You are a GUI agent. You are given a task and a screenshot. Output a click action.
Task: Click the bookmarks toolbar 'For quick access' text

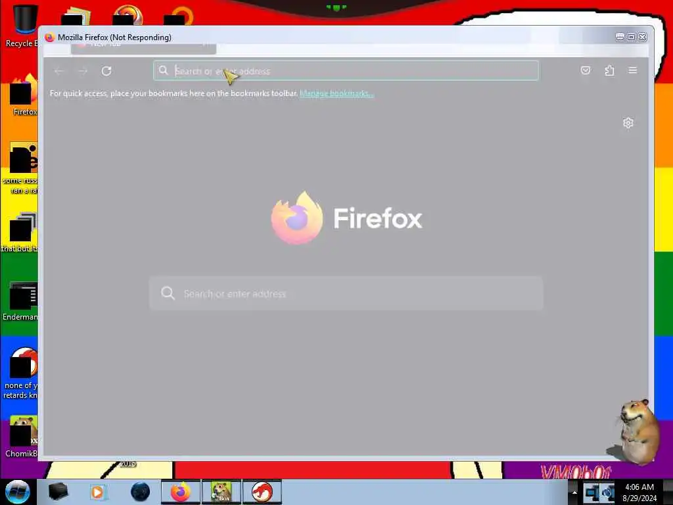174,93
